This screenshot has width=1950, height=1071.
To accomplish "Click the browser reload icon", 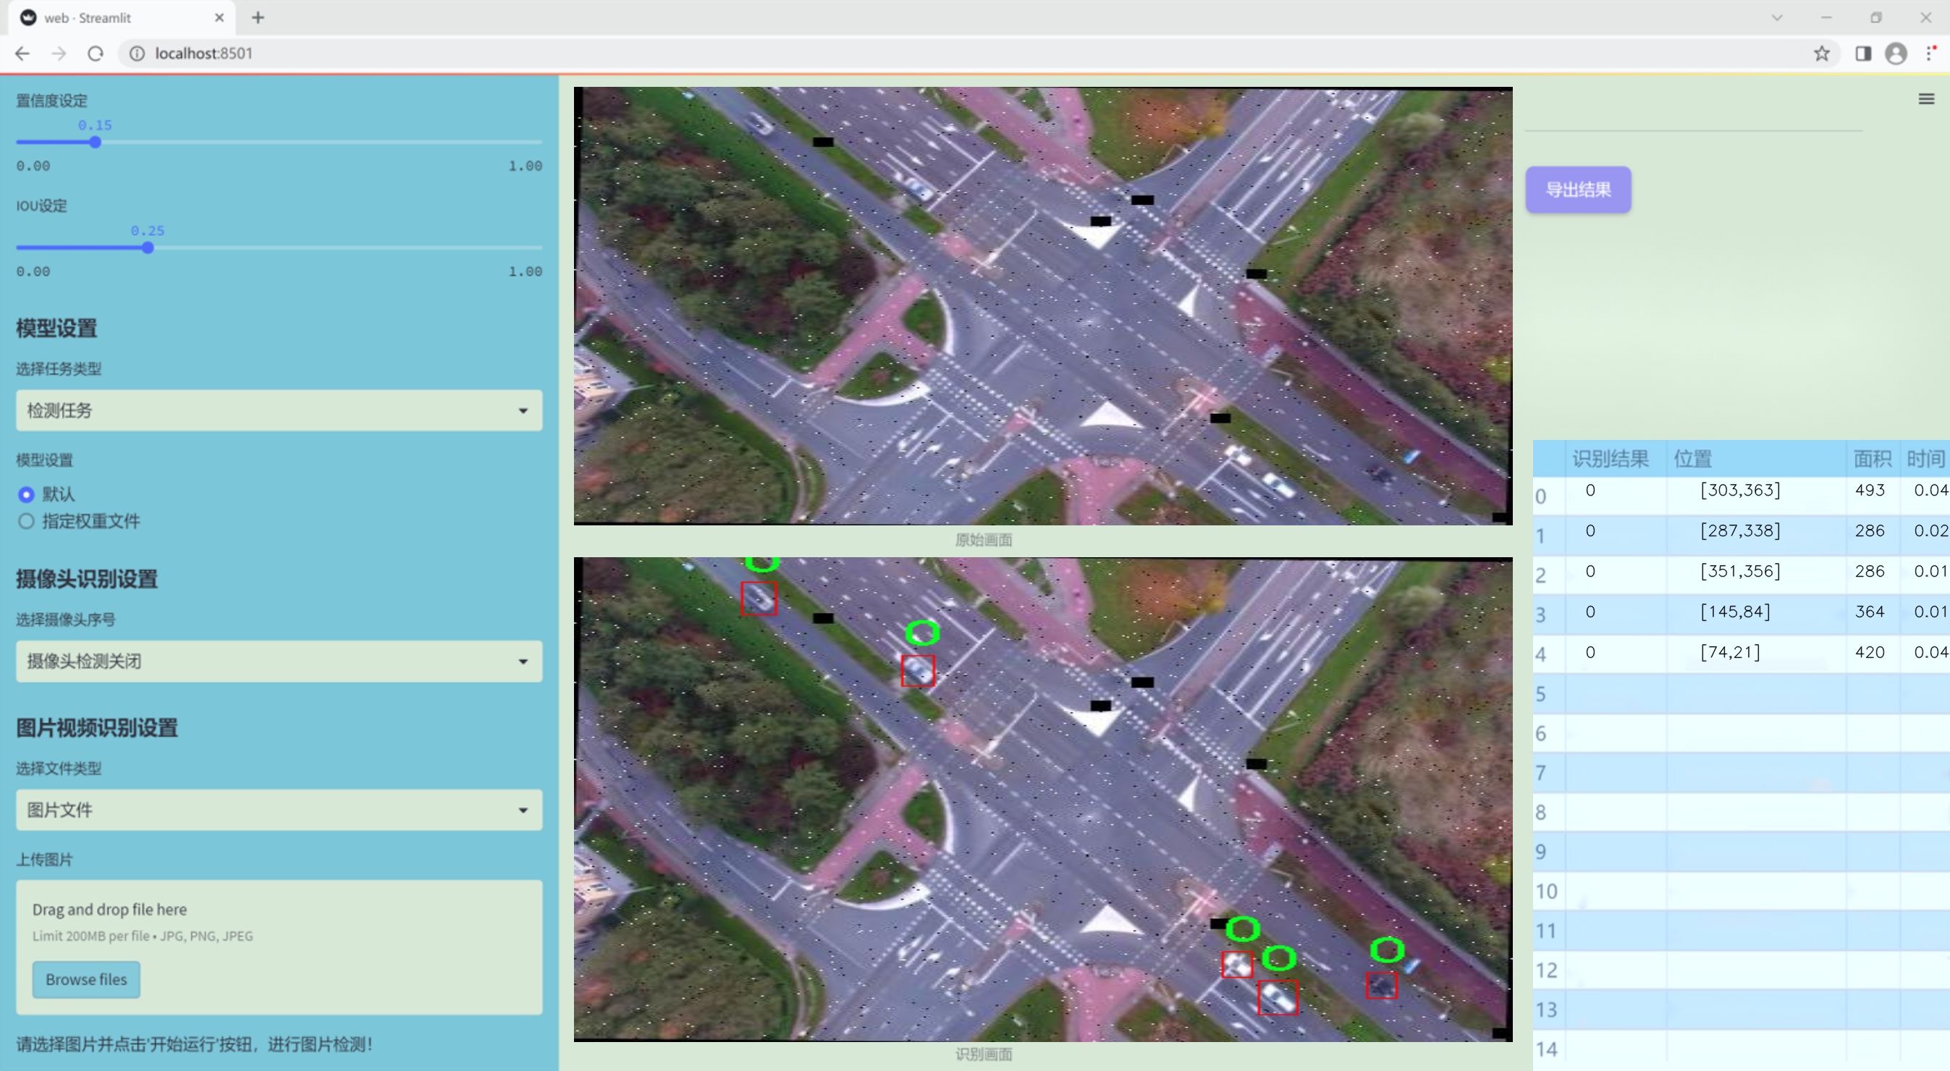I will pyautogui.click(x=96, y=54).
